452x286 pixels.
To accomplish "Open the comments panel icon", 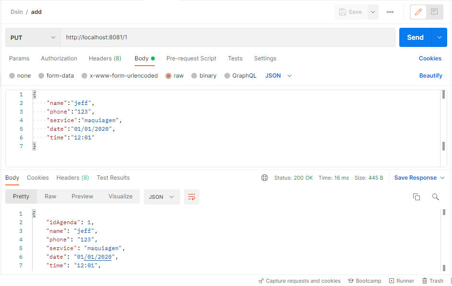I will tap(434, 11).
